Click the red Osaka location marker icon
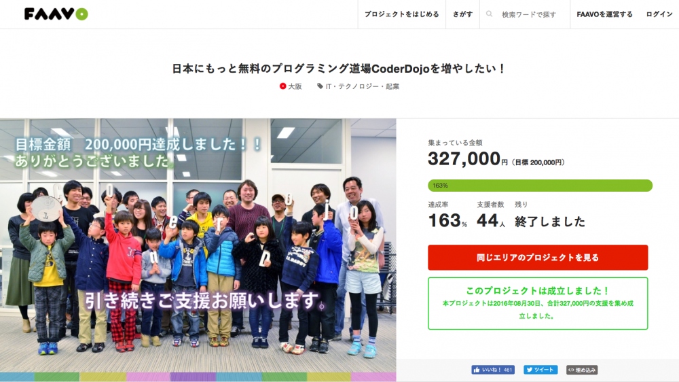679x382 pixels. 282,86
